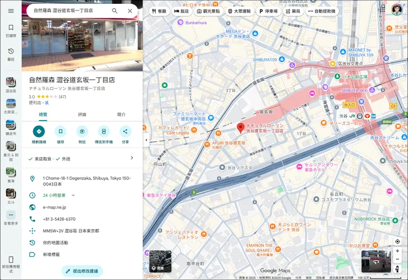Screen dimensions: 408x280
Task: Click the 規劃路線 directions icon
Action: point(39,131)
